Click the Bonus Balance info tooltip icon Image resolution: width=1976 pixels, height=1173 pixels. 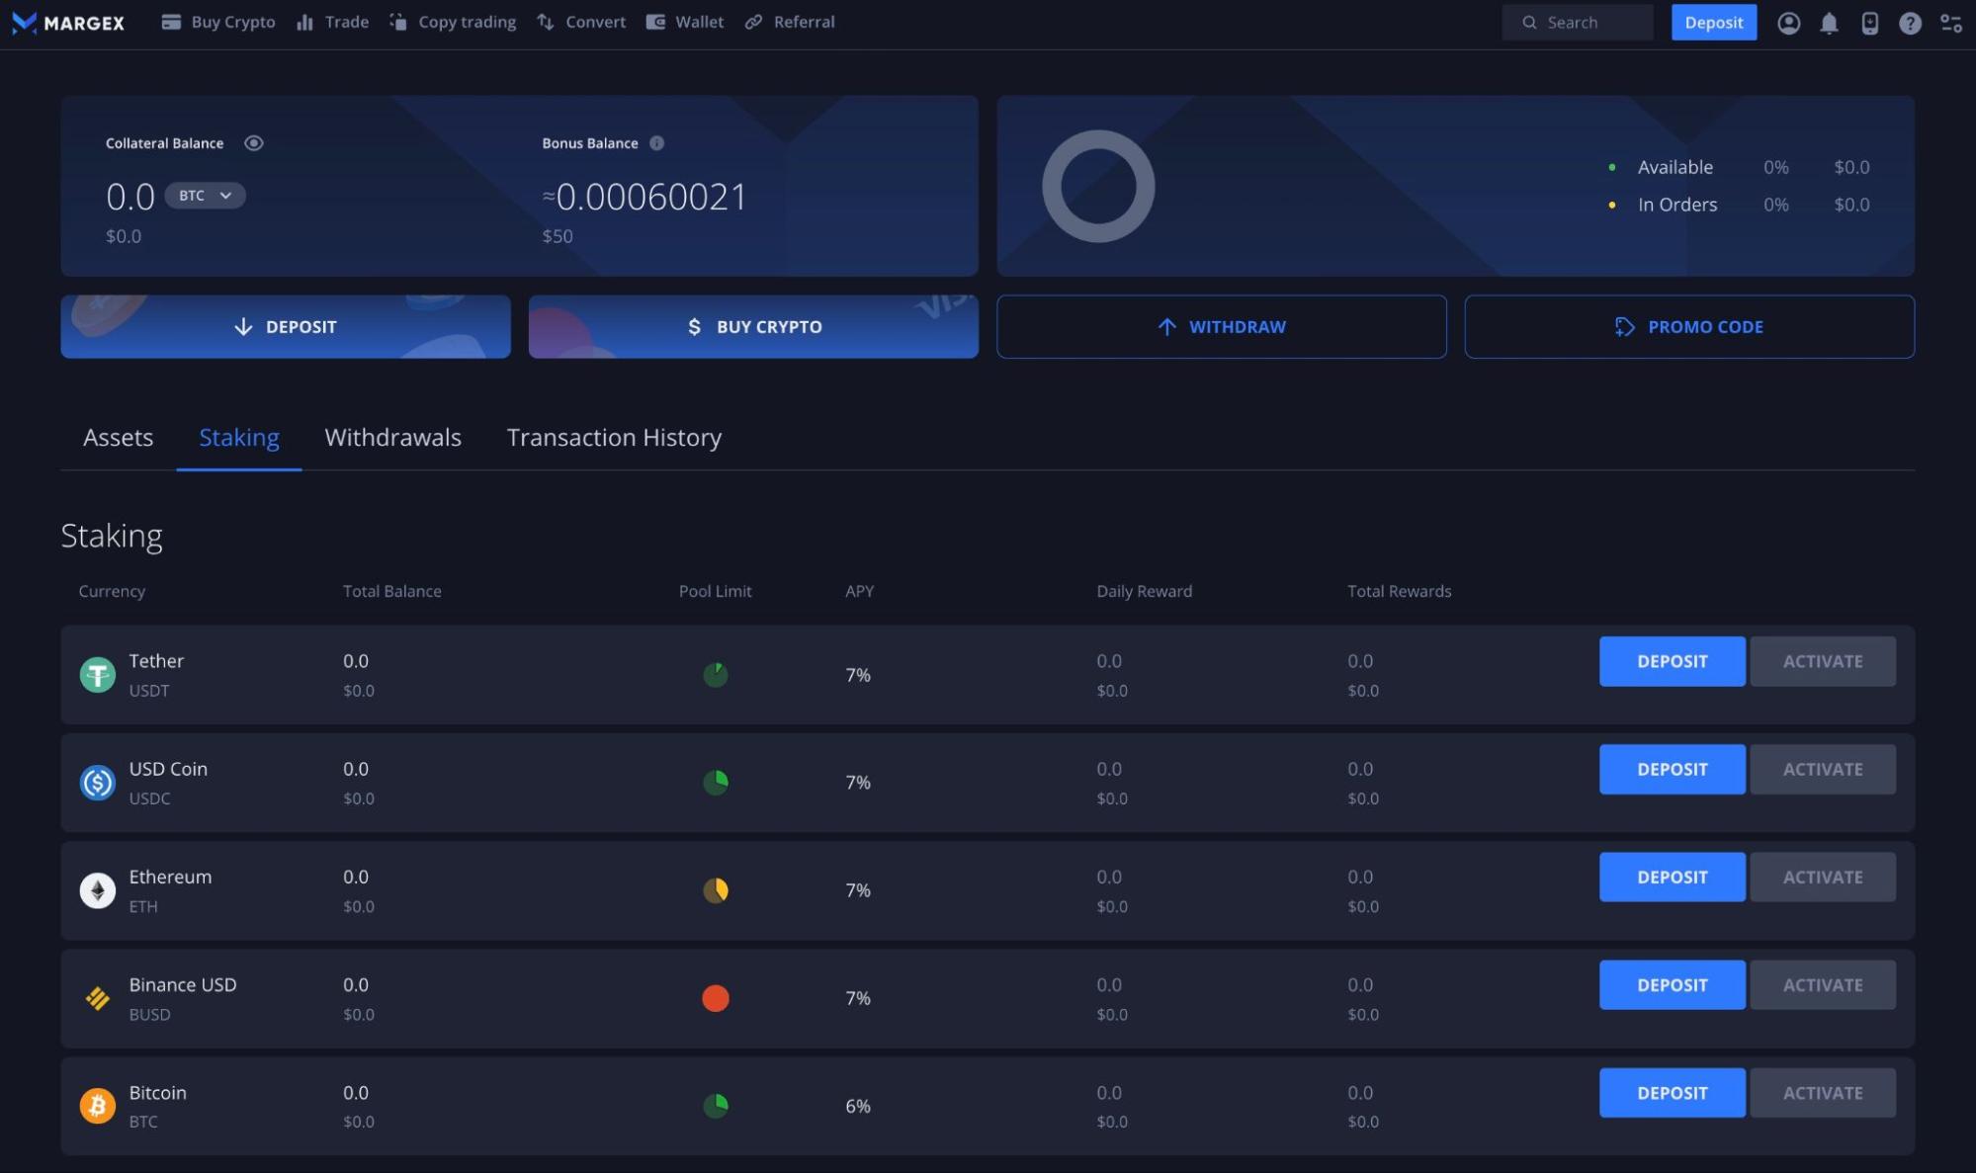(x=656, y=142)
